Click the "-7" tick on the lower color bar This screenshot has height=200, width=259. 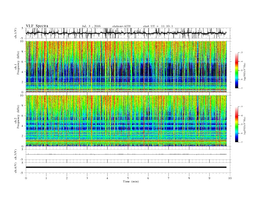pyautogui.click(x=241, y=142)
